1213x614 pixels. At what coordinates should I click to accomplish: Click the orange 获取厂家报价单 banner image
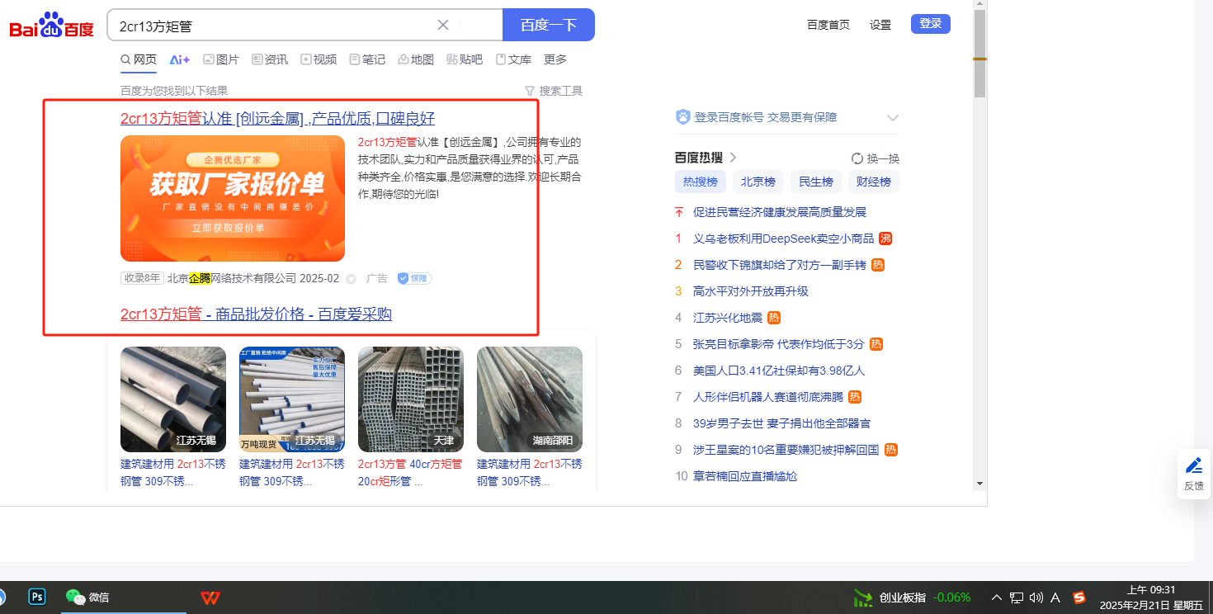point(233,198)
